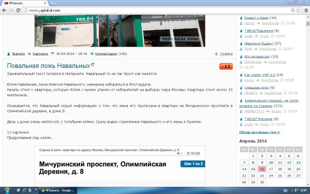
Task: Select April 10 in the calendar
Action: (x=271, y=162)
